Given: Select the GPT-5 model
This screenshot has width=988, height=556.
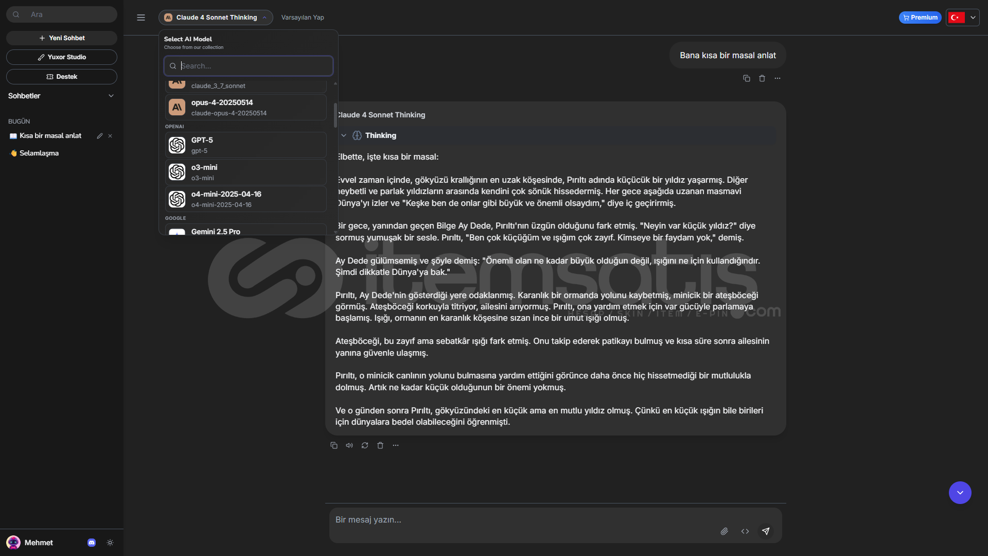Looking at the screenshot, I should [246, 145].
